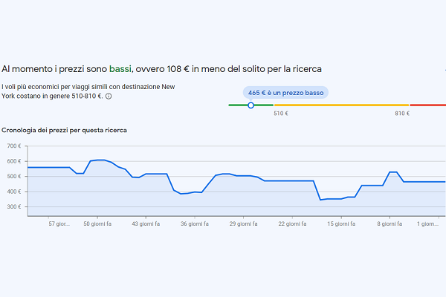Click the '36 giorni fa' axis label

pyautogui.click(x=195, y=224)
